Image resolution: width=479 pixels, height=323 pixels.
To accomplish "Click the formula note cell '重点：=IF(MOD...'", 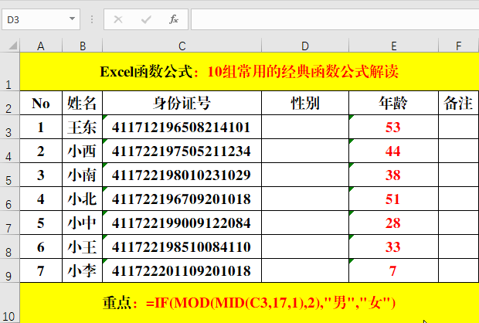I will point(250,303).
